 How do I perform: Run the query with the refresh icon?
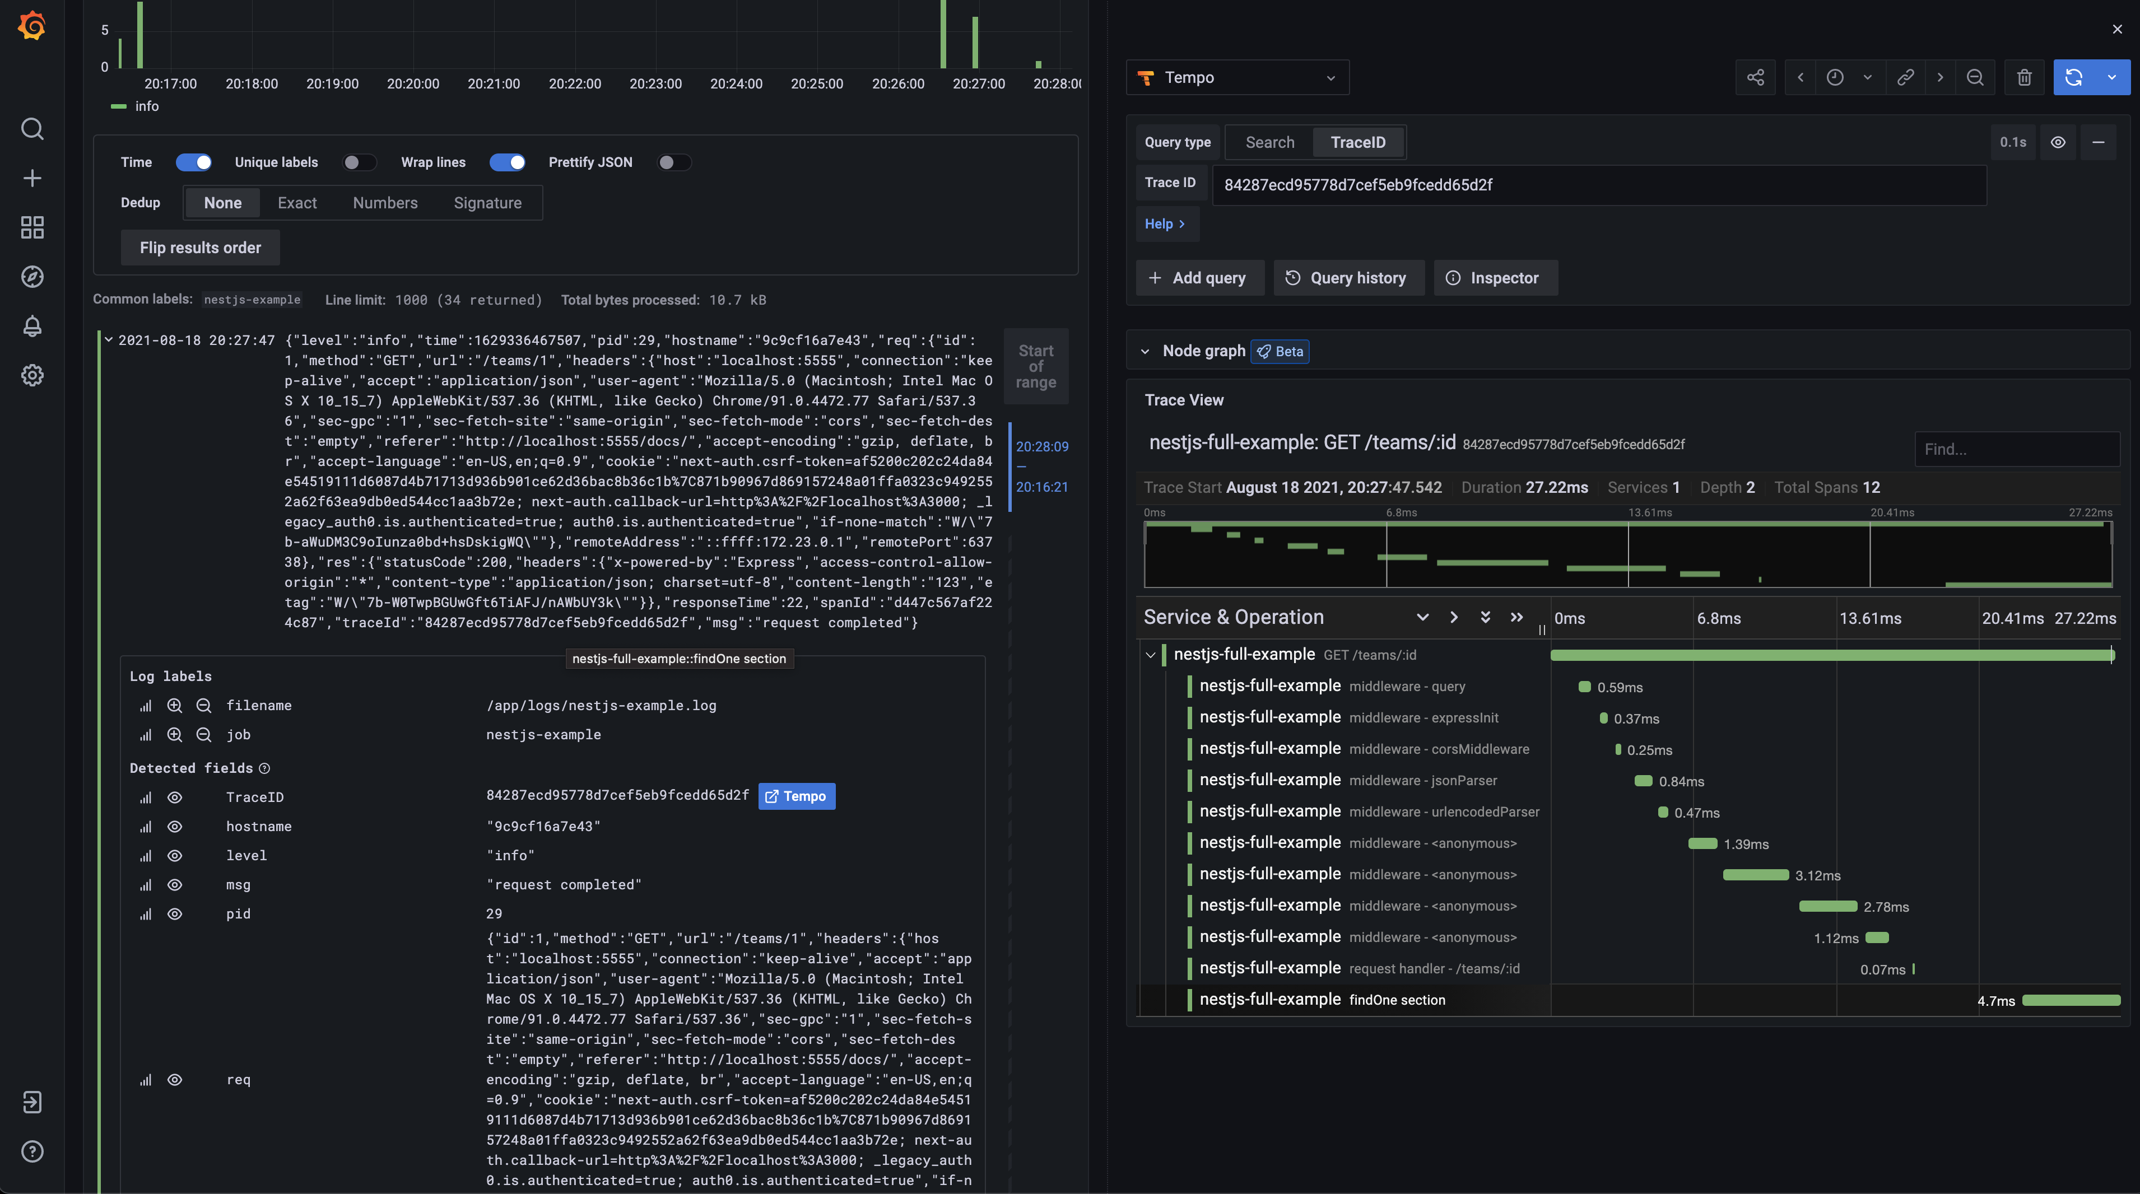click(2074, 76)
